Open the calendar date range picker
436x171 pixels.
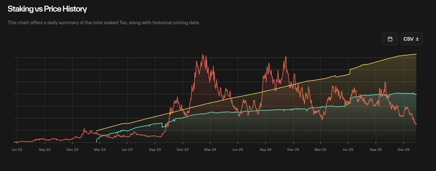tap(390, 39)
